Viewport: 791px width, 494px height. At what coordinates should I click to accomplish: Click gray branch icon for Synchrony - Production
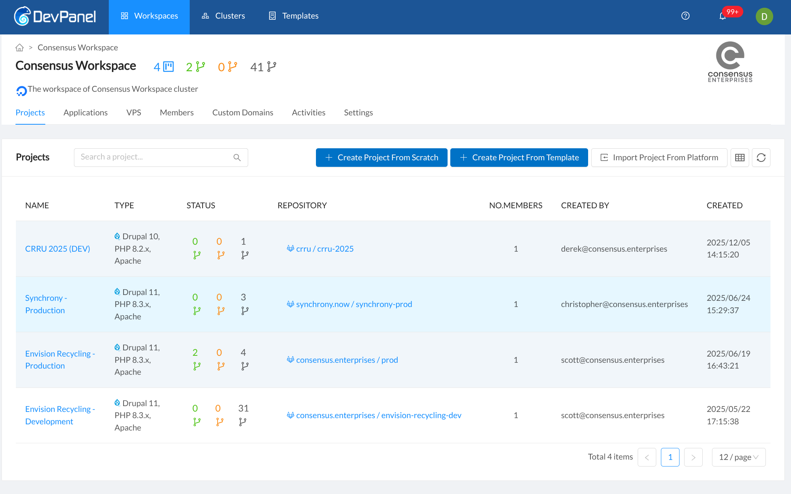245,311
